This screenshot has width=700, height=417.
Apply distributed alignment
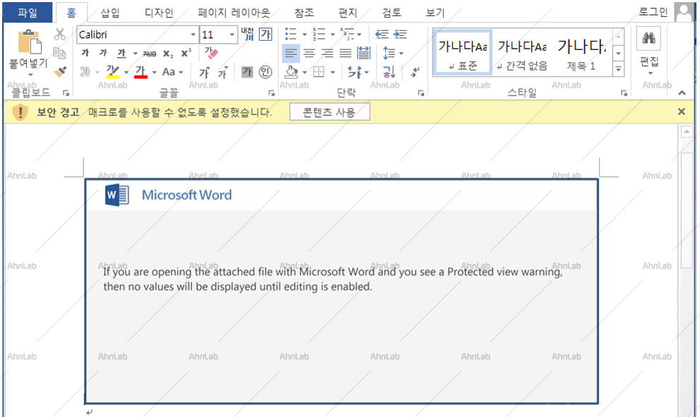tap(364, 54)
